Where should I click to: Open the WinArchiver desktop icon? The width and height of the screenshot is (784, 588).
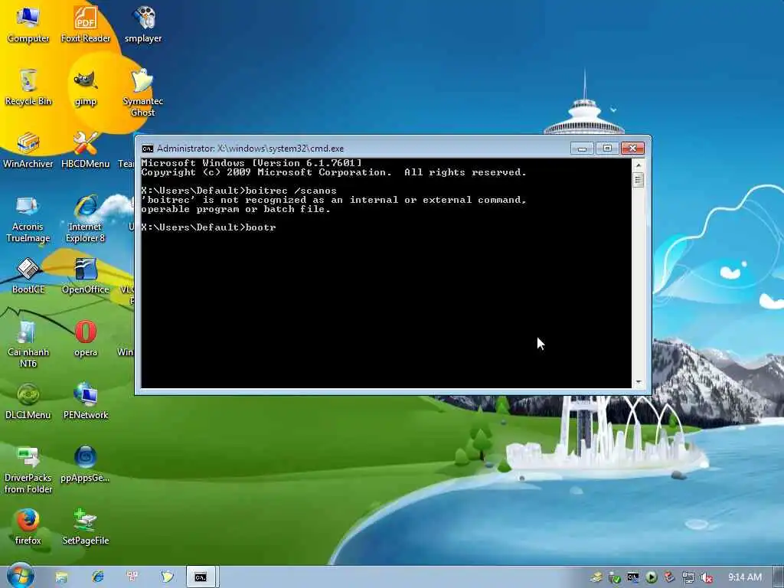(x=28, y=151)
